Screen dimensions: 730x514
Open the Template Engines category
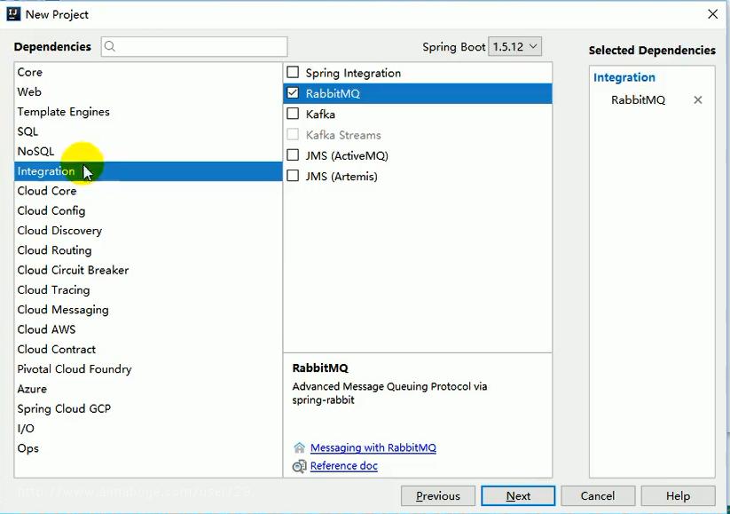148,112
